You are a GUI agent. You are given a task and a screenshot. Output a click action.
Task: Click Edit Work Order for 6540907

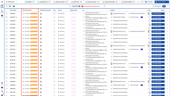[157, 42]
